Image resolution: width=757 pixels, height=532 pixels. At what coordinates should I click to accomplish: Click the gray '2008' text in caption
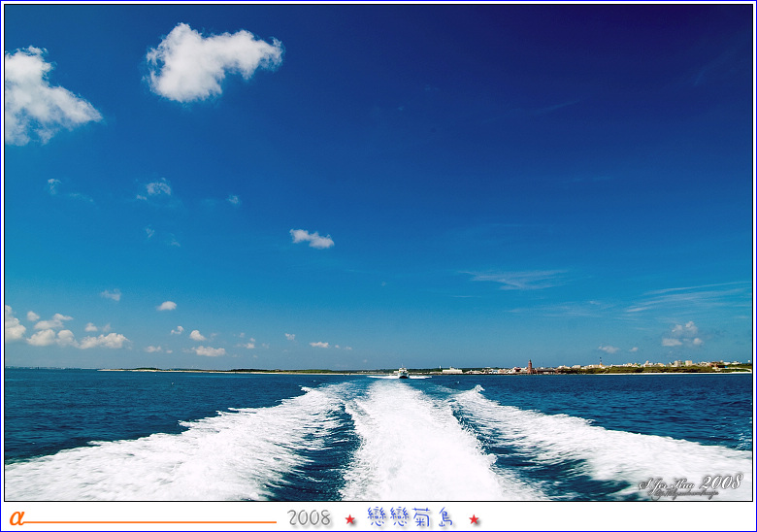tap(310, 518)
